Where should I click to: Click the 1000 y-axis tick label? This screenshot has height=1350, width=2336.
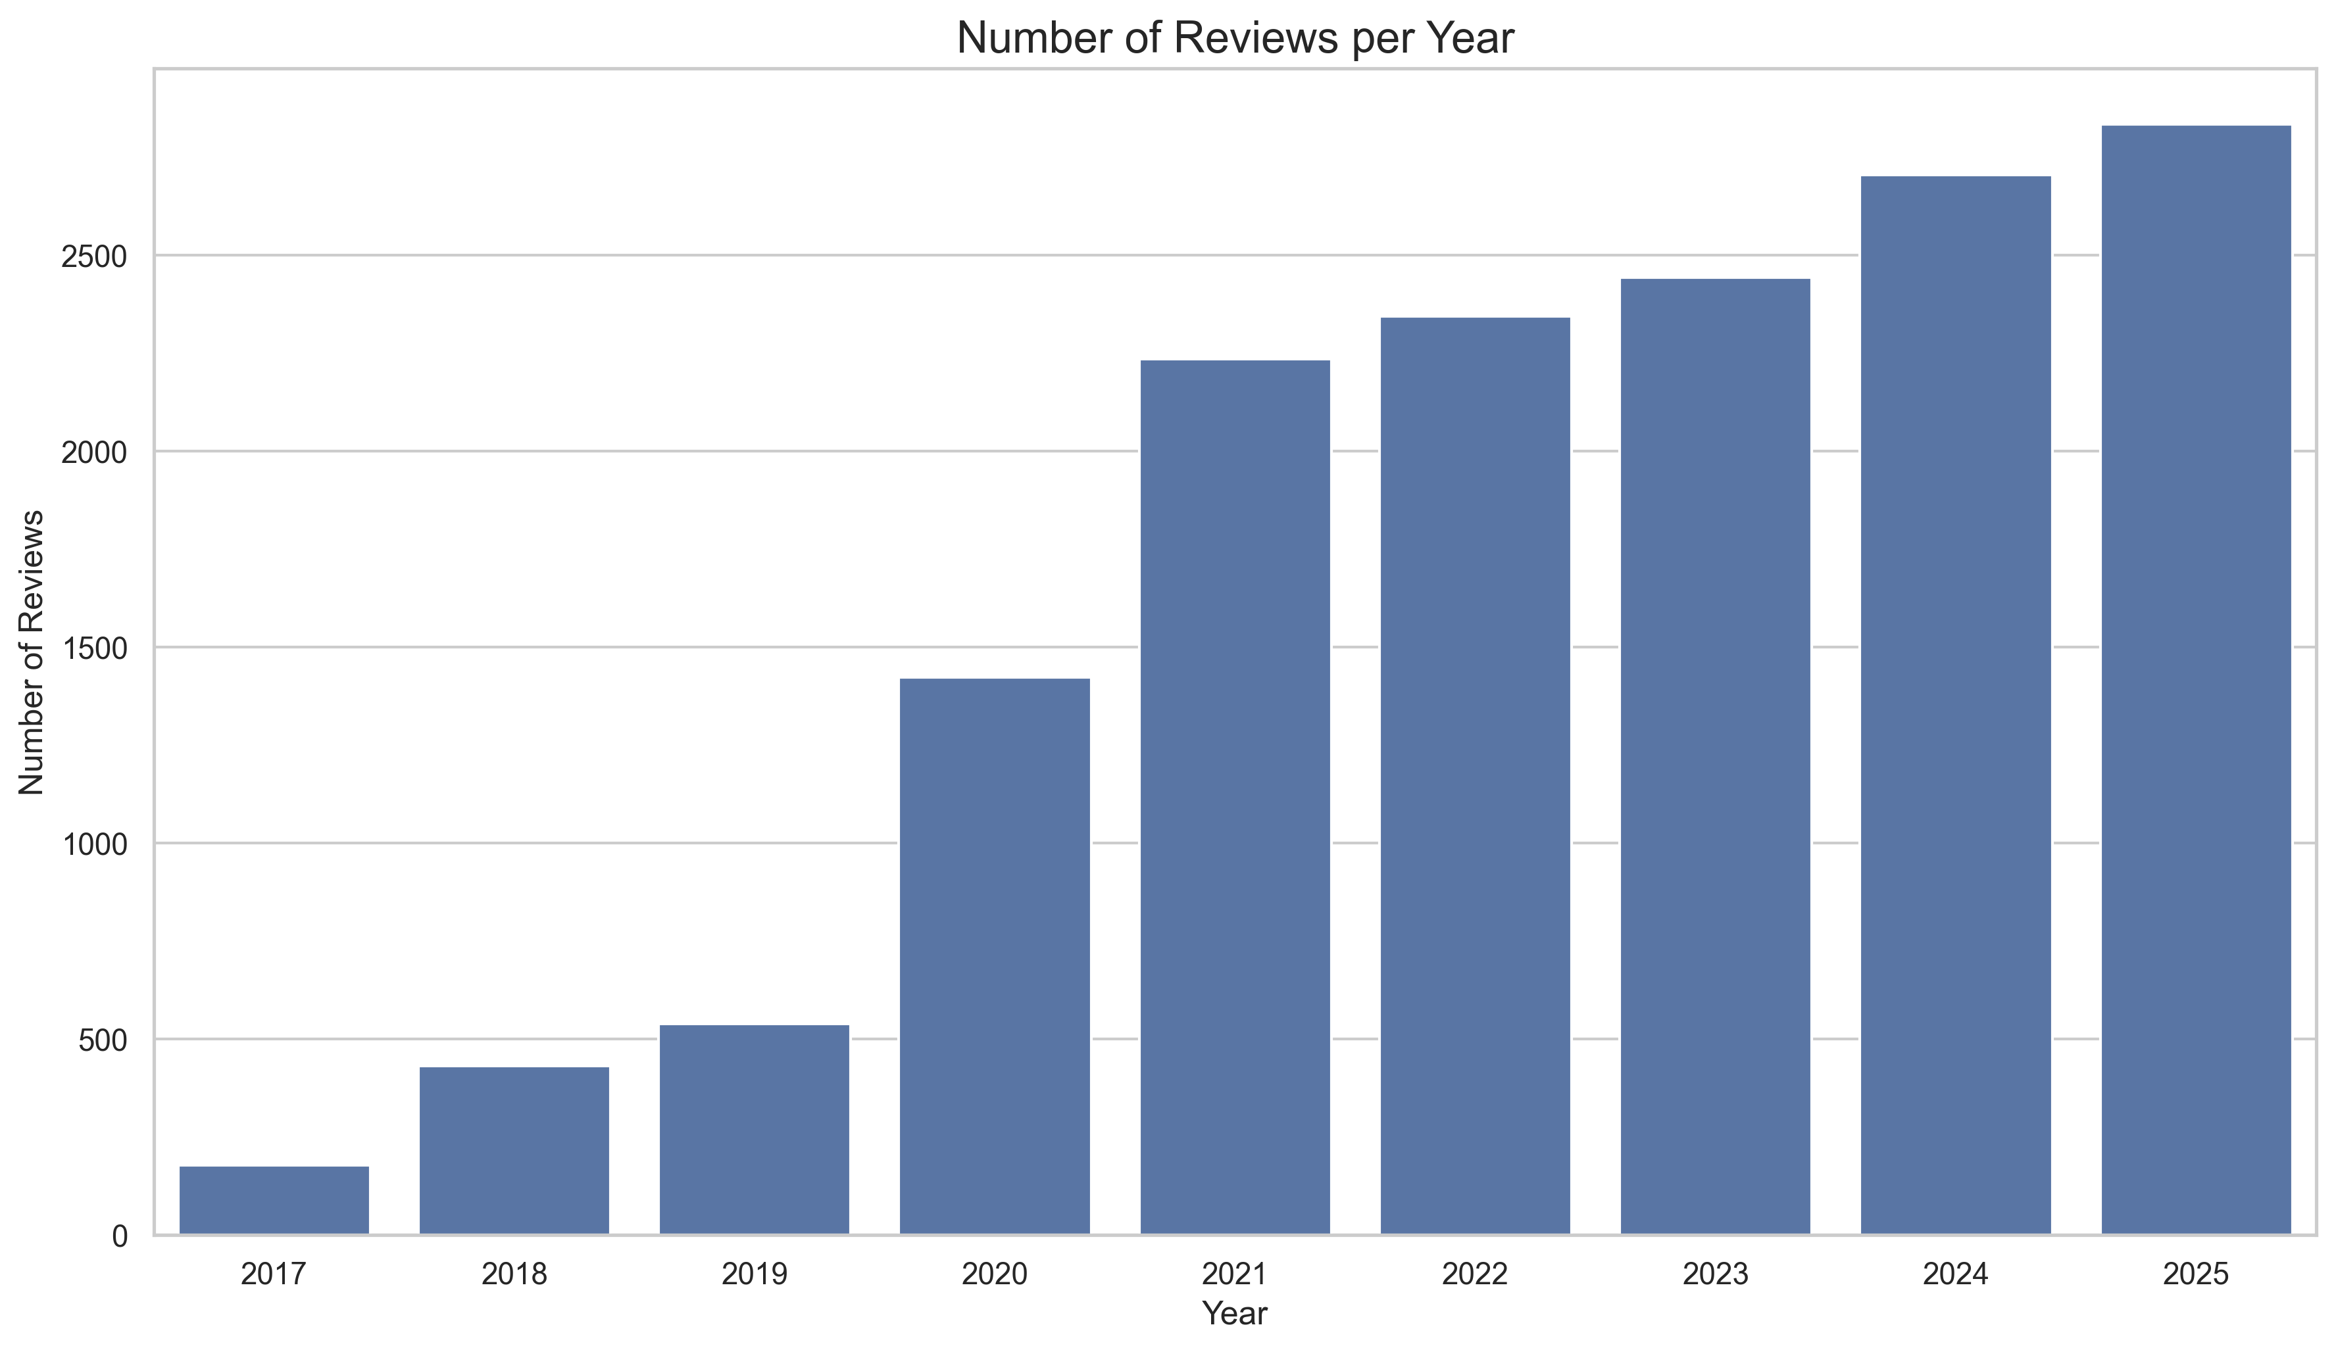tap(93, 845)
